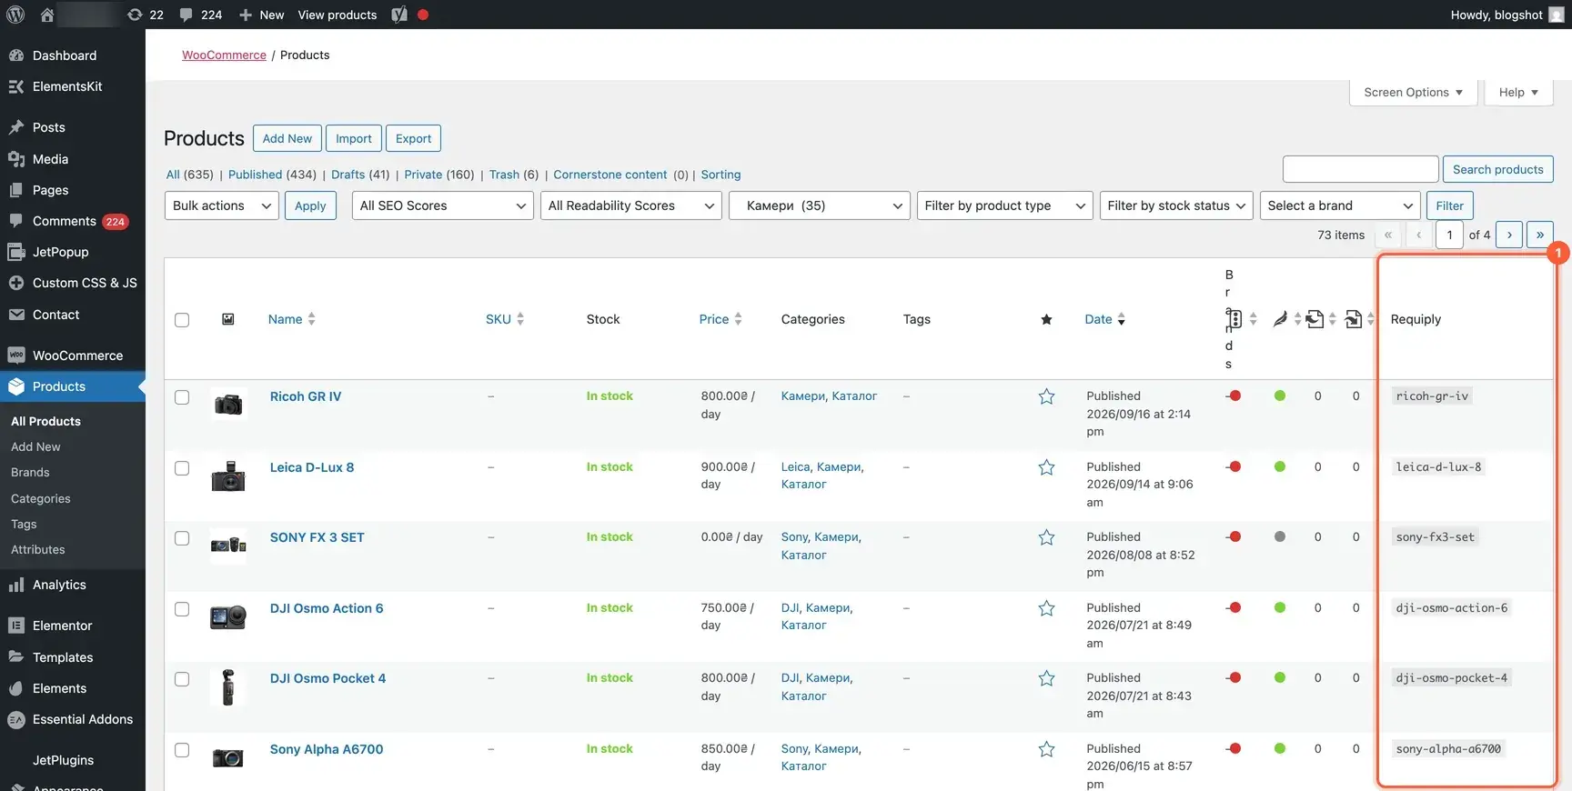Open the Камери (35) category dropdown
This screenshot has width=1572, height=791.
[x=820, y=205]
